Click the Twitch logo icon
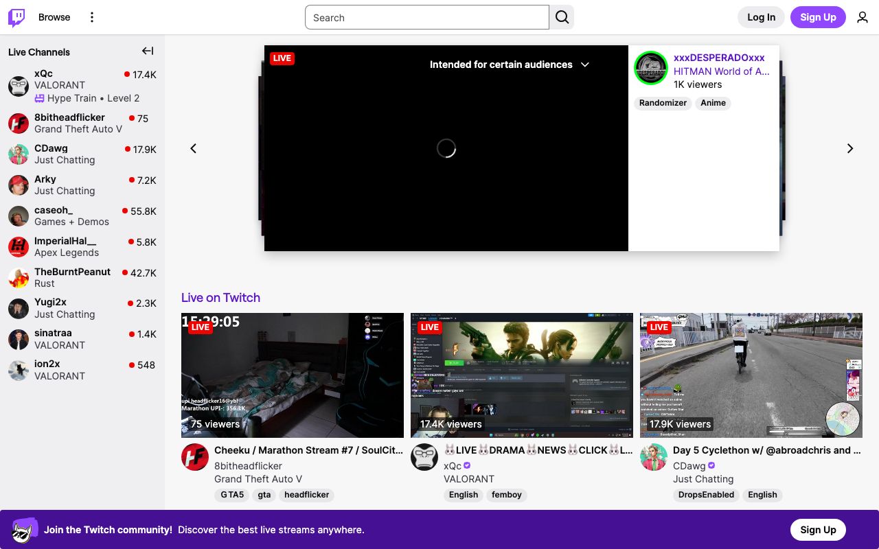Viewport: 879px width, 549px height. [x=16, y=16]
